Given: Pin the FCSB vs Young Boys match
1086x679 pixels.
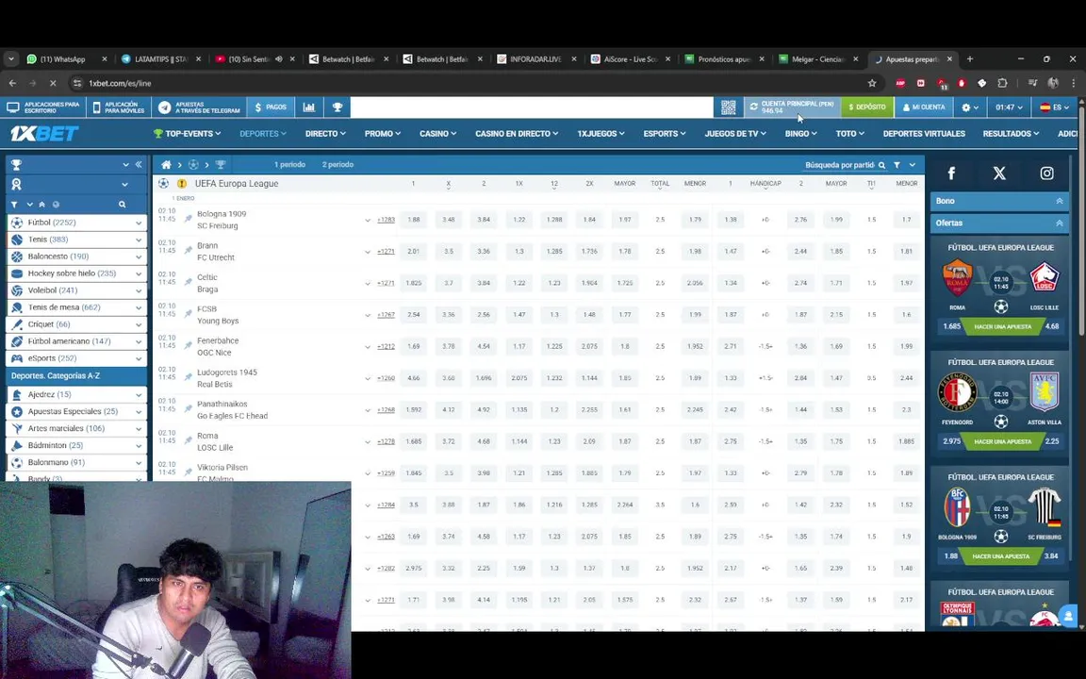Looking at the screenshot, I should tap(188, 314).
